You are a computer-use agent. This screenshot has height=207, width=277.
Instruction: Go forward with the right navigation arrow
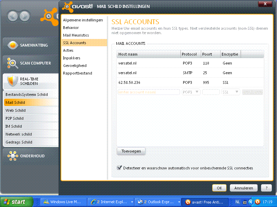click(x=25, y=16)
